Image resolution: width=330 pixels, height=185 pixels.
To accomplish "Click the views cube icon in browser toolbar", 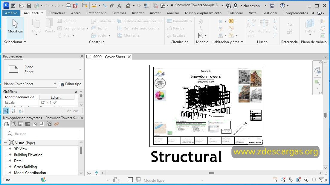I will pos(13,124).
